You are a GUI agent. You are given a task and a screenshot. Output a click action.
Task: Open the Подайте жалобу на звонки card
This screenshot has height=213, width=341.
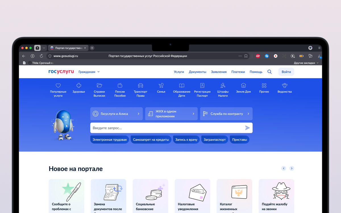tap(276, 196)
